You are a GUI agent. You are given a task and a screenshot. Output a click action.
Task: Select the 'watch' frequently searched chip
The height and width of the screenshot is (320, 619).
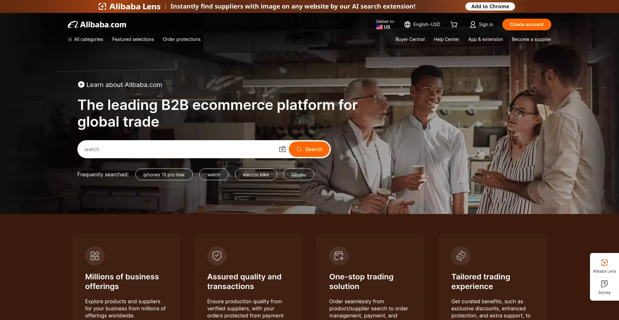[x=214, y=174]
